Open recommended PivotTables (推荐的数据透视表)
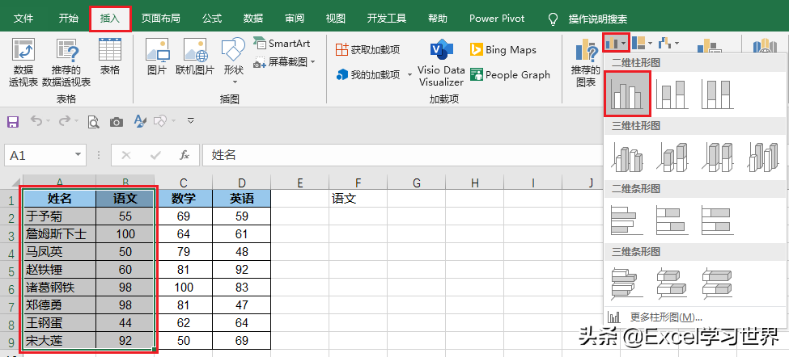This screenshot has width=789, height=357. coord(67,63)
